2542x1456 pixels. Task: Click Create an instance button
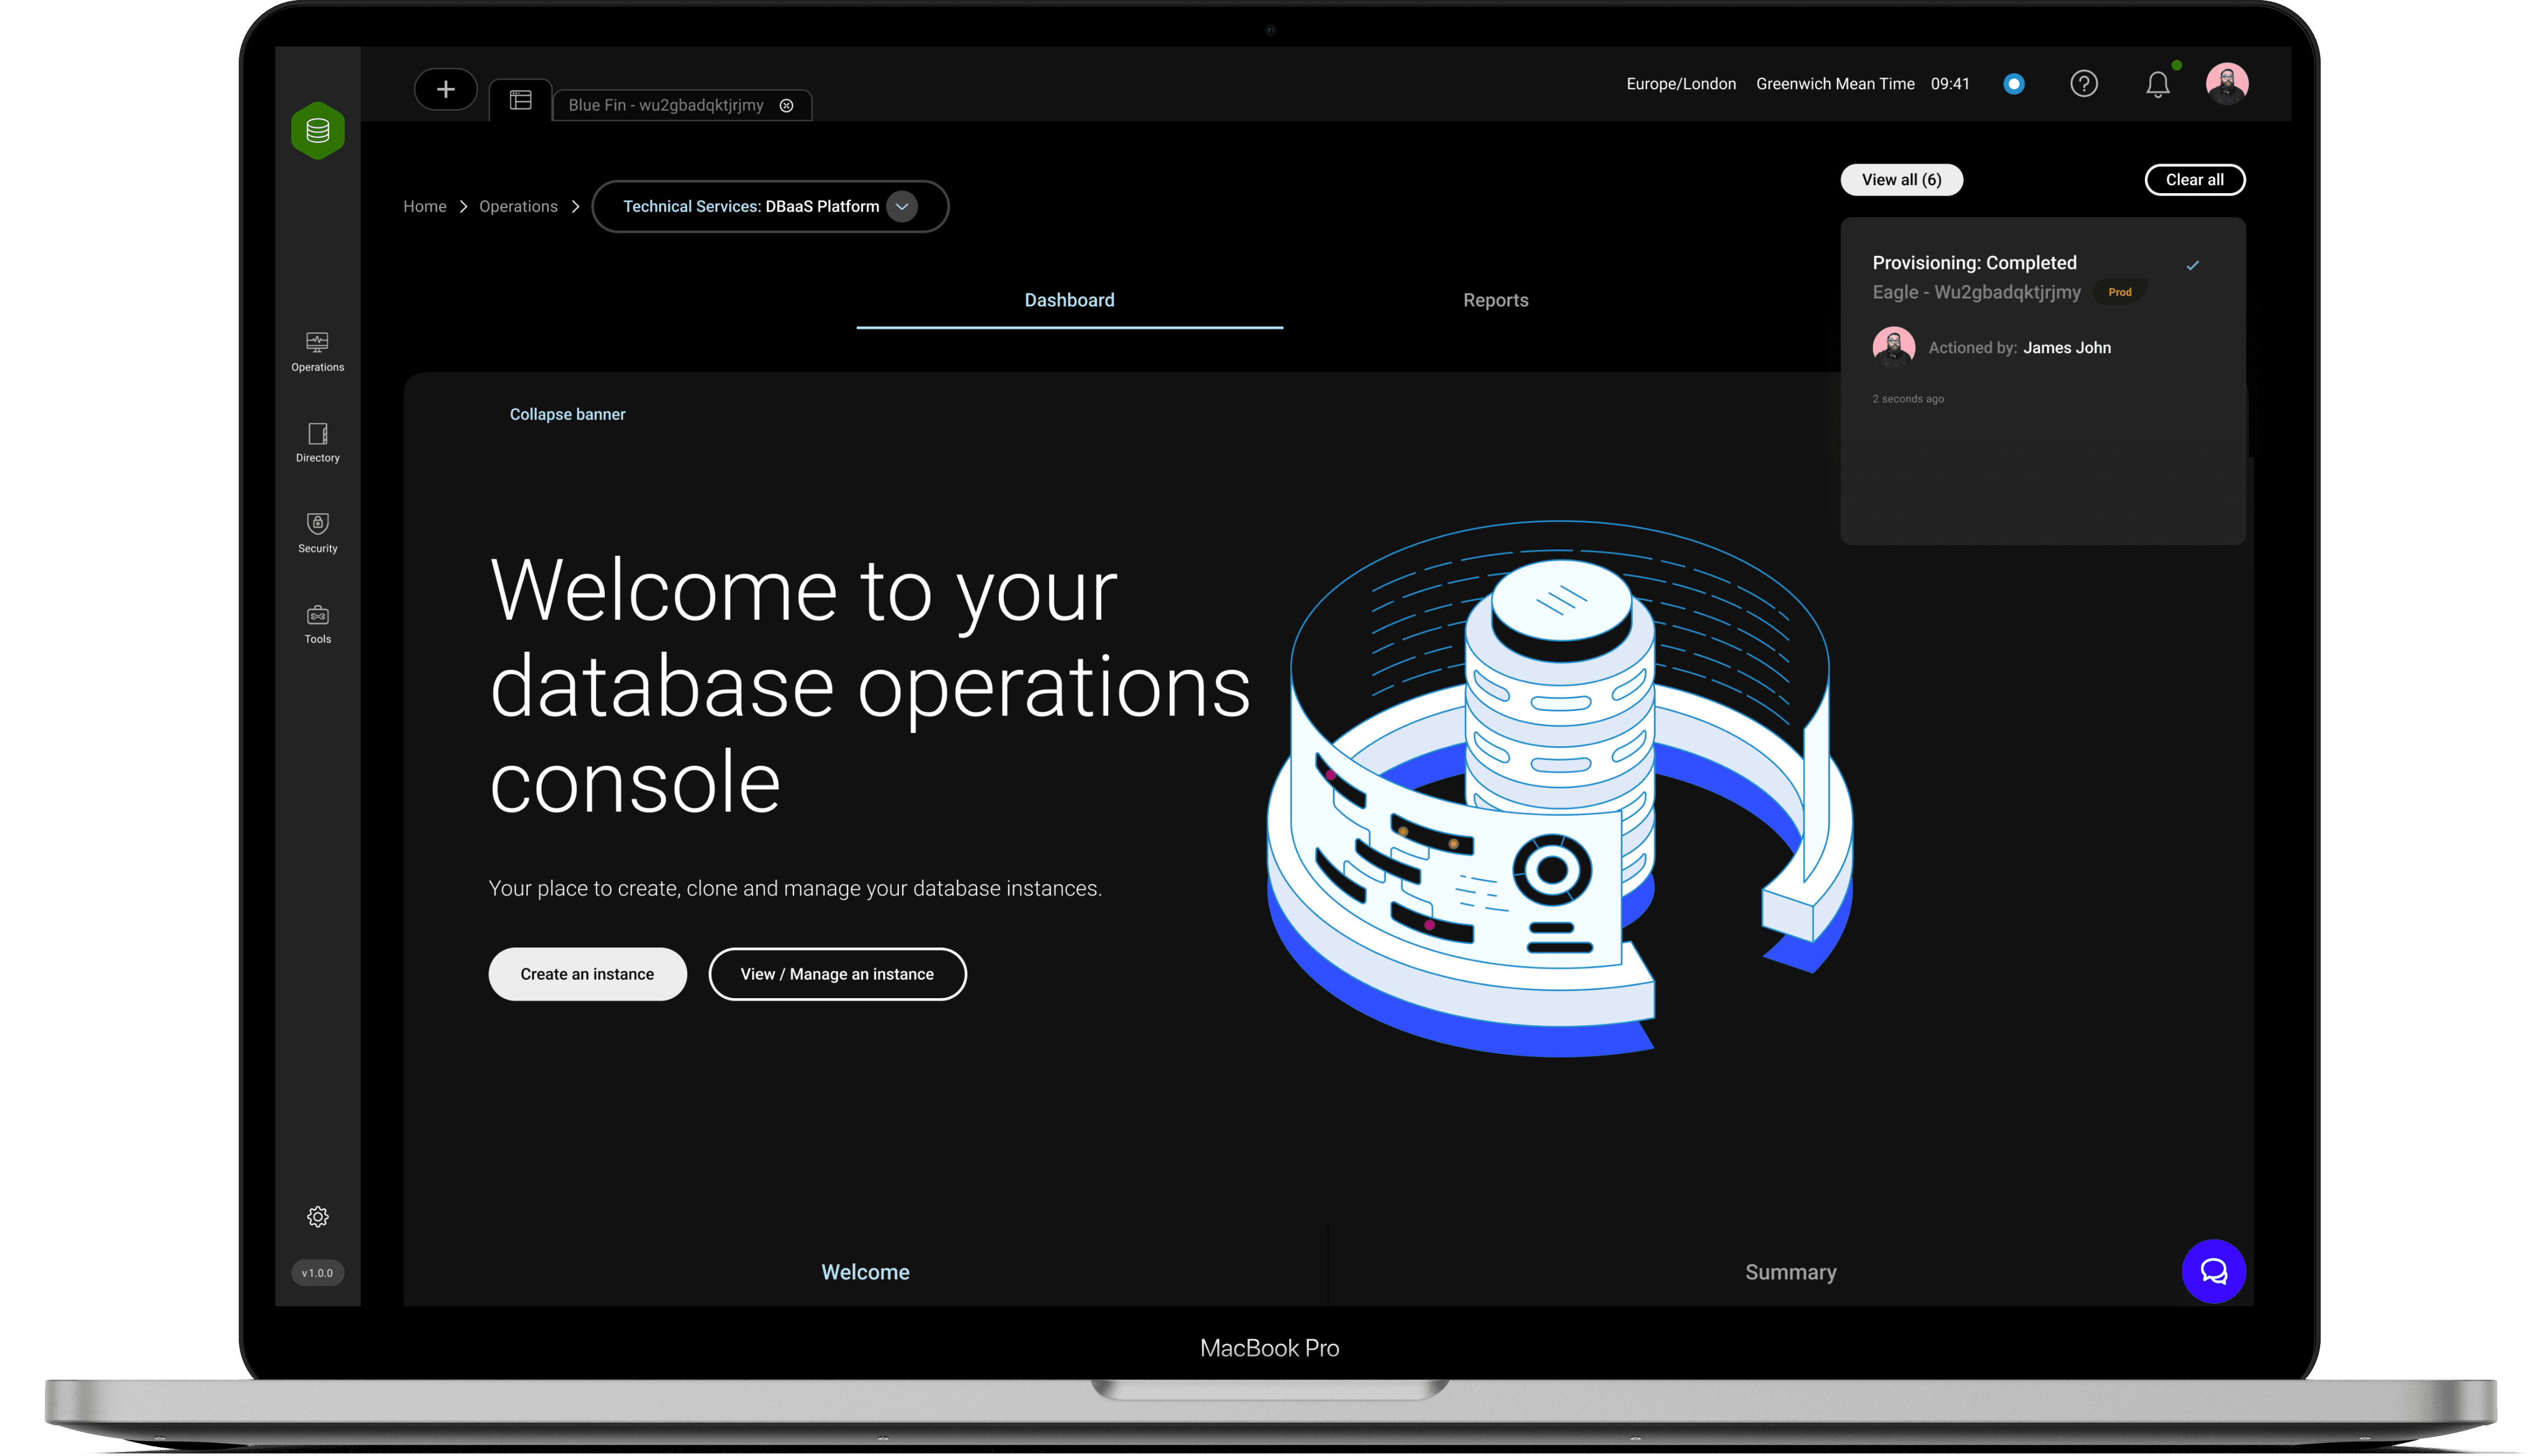pyautogui.click(x=586, y=974)
